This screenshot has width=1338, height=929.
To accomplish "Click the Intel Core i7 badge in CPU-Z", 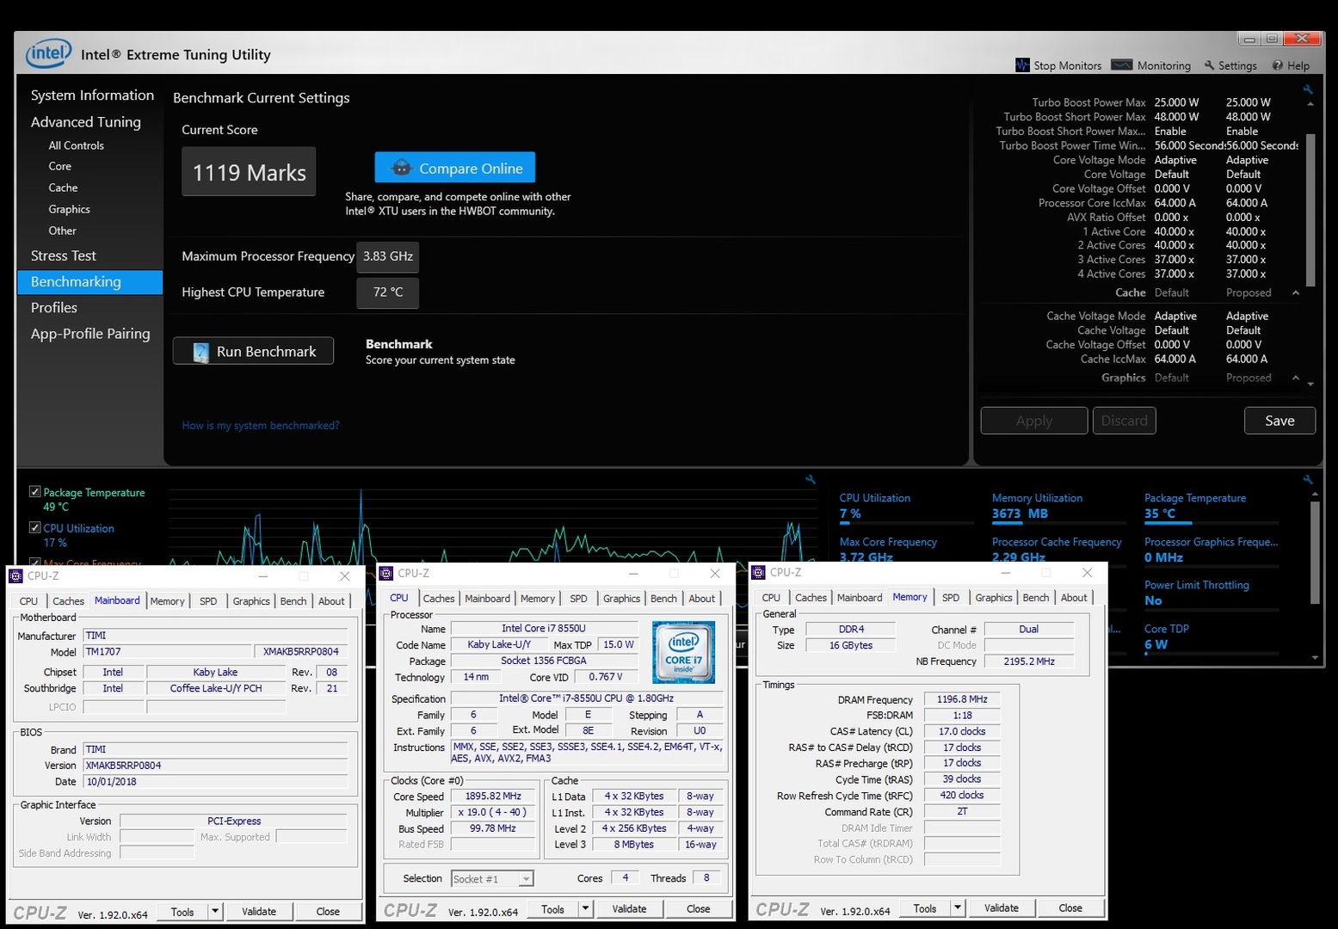I will pyautogui.click(x=683, y=652).
